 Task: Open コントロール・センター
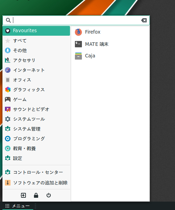(x=36, y=172)
